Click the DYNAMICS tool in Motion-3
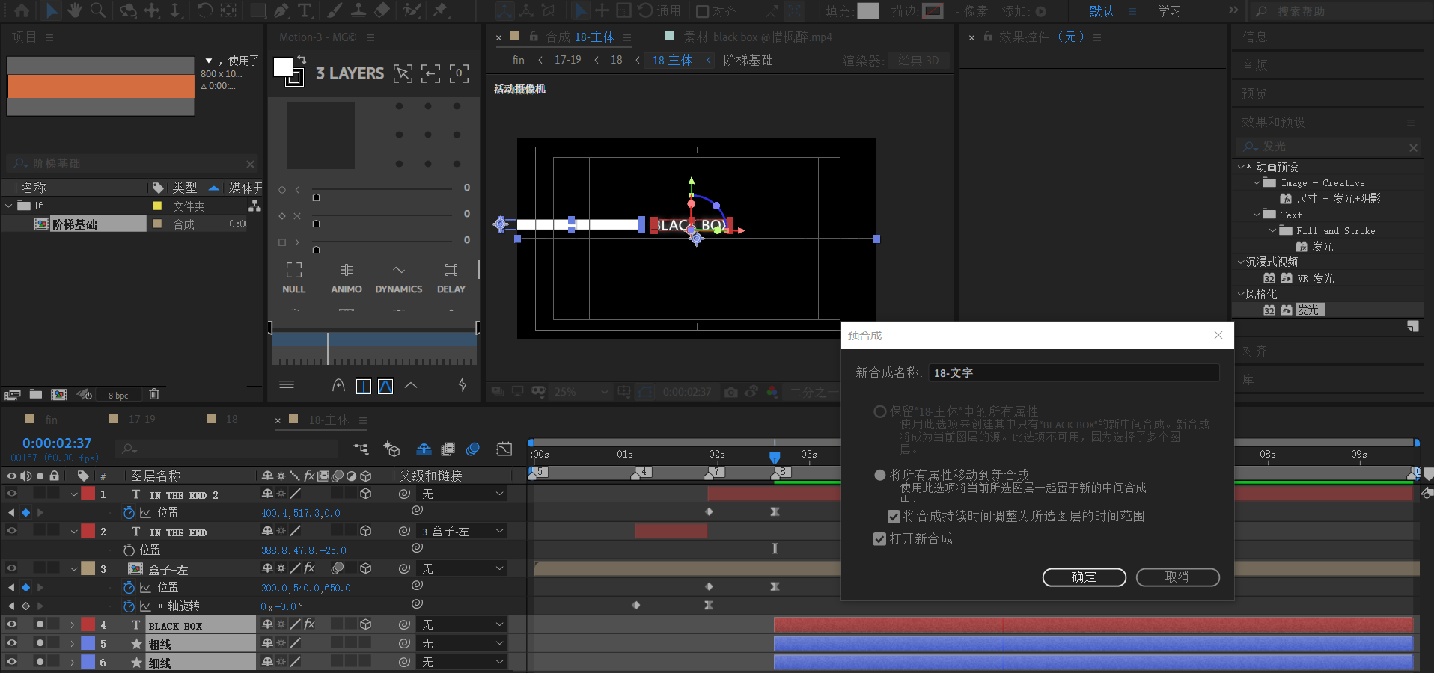 pyautogui.click(x=399, y=277)
